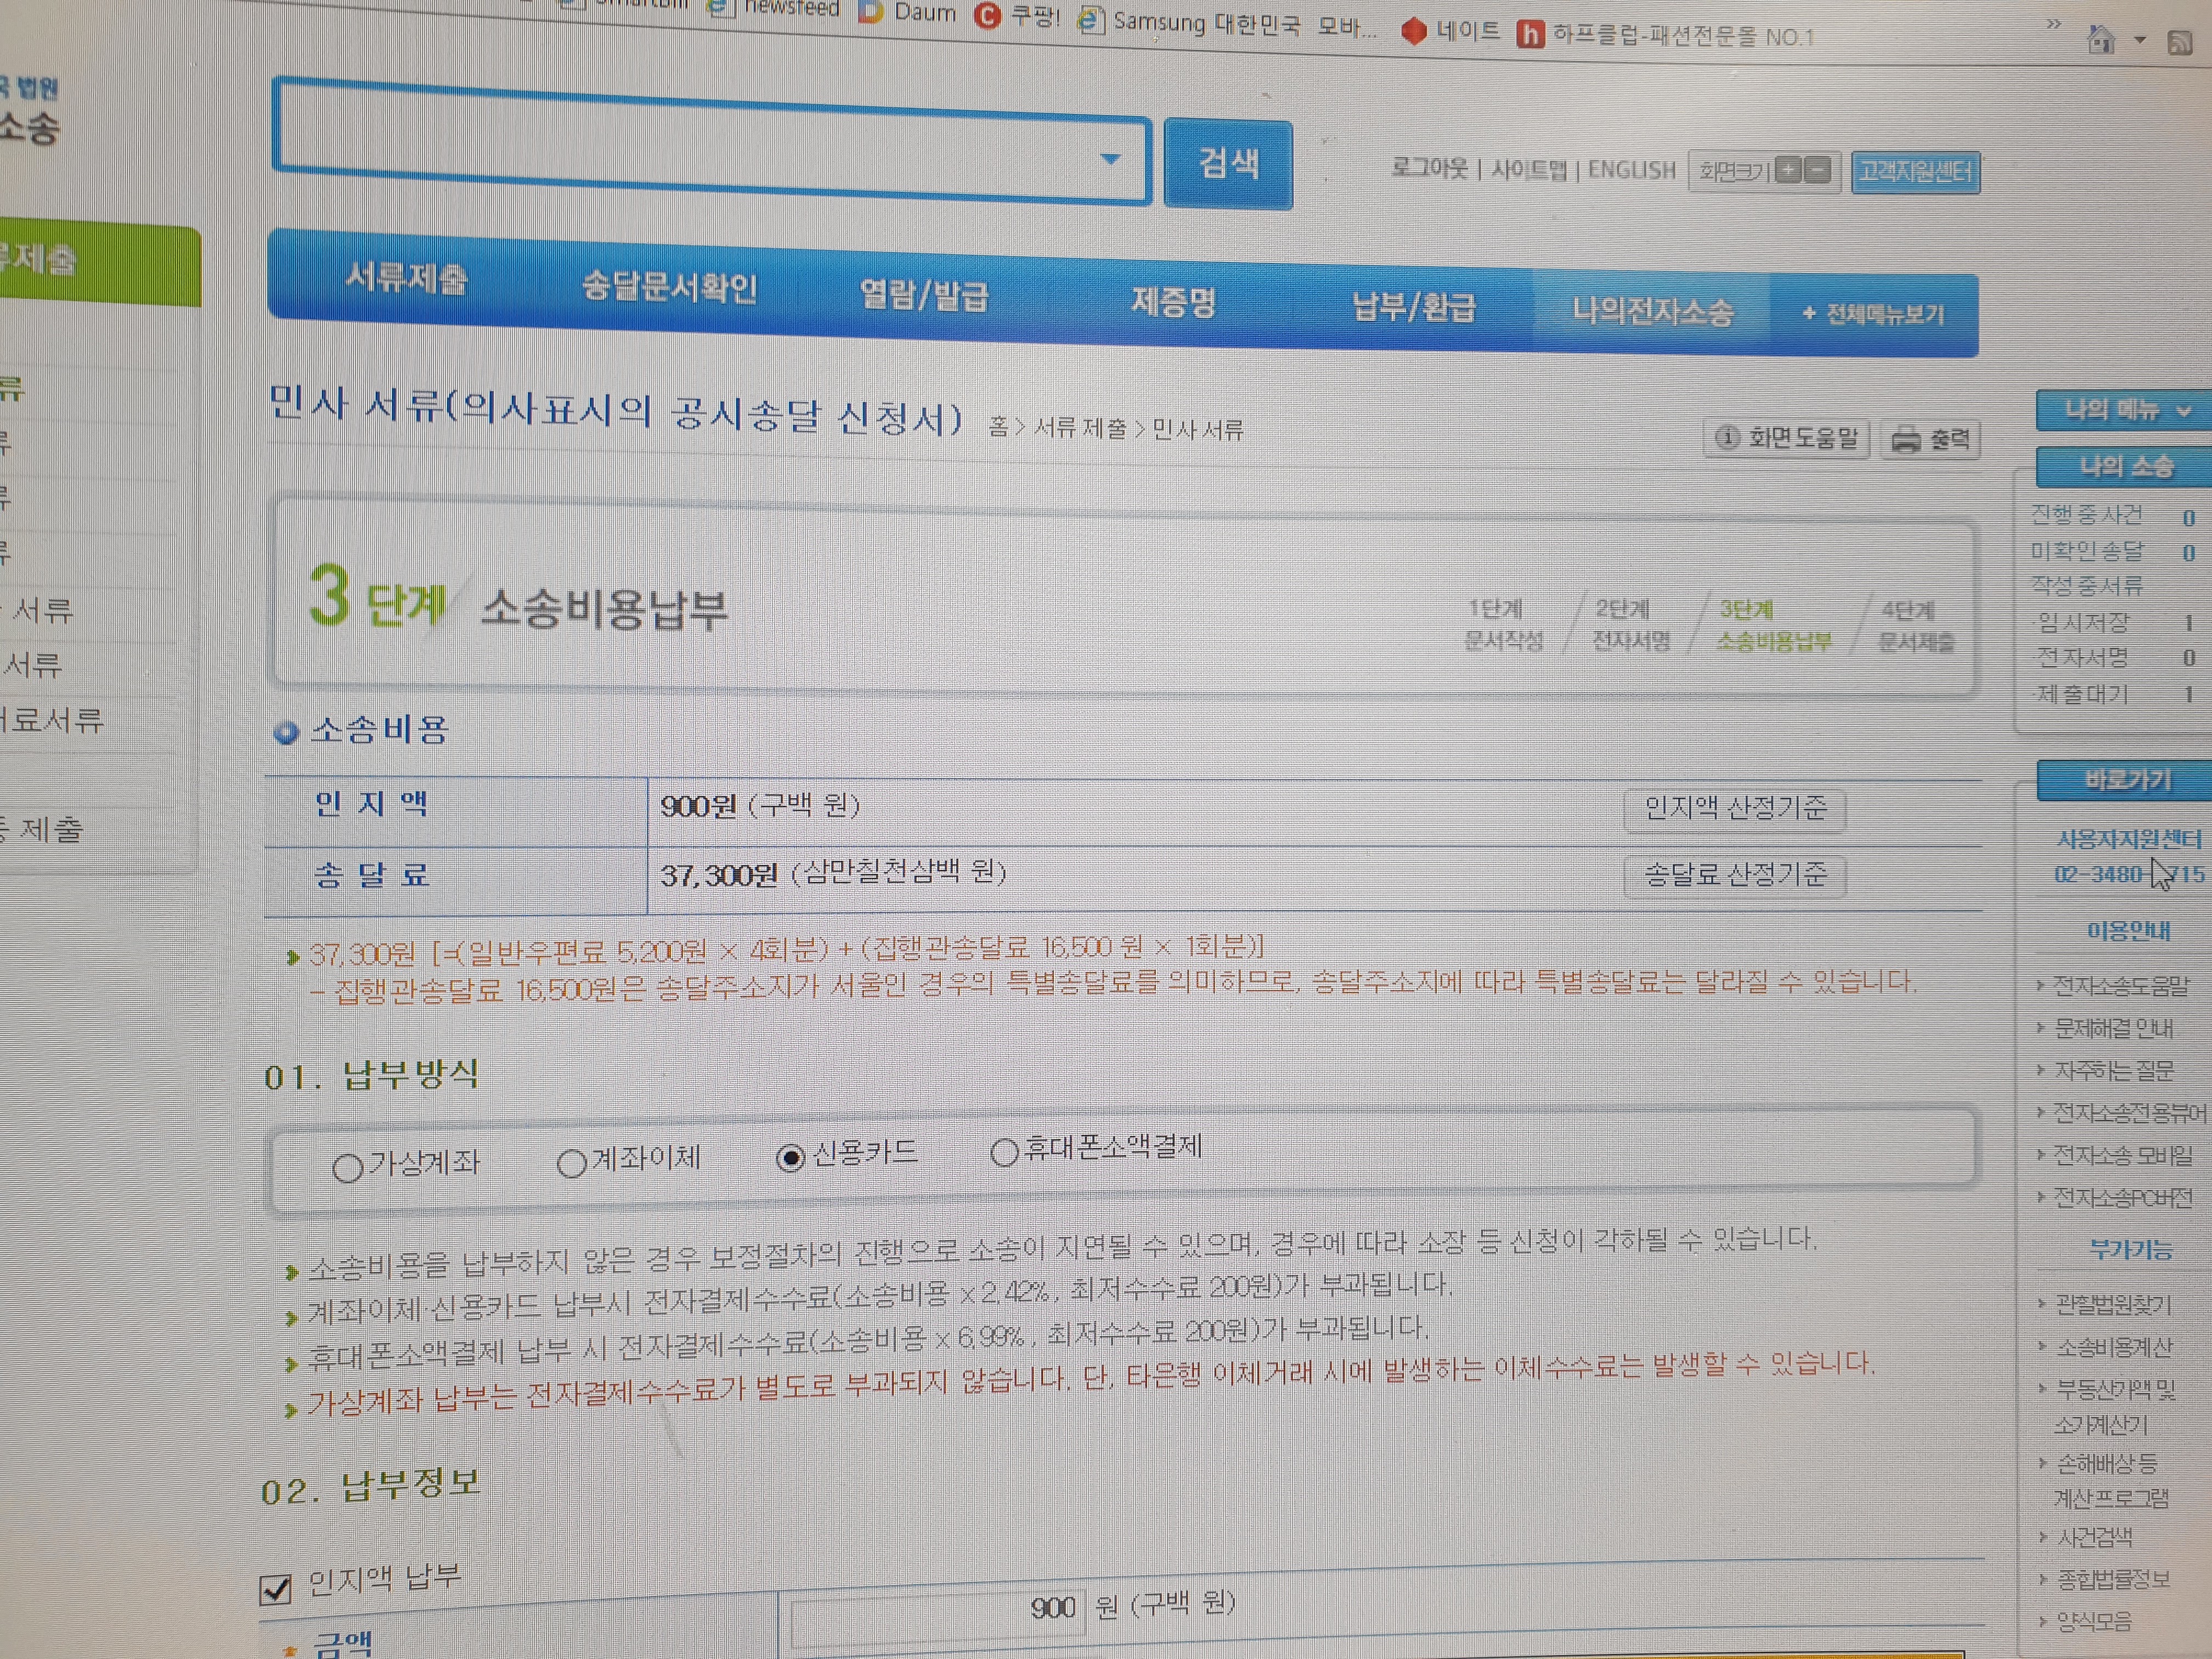
Task: Click the printer 출력 icon button
Action: (1930, 439)
